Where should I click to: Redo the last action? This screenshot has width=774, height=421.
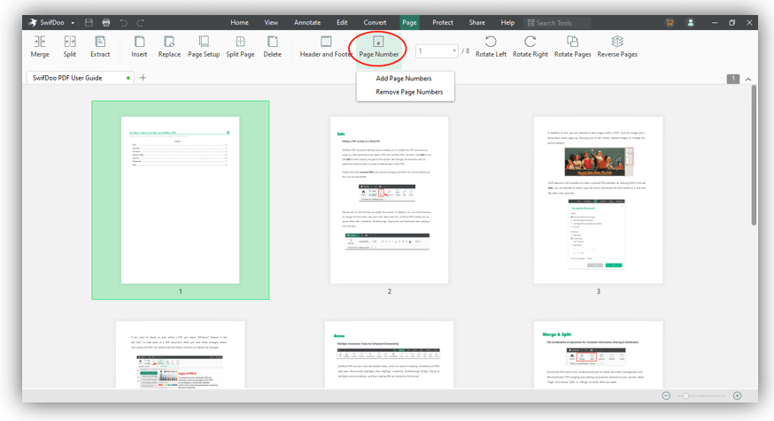coord(141,23)
